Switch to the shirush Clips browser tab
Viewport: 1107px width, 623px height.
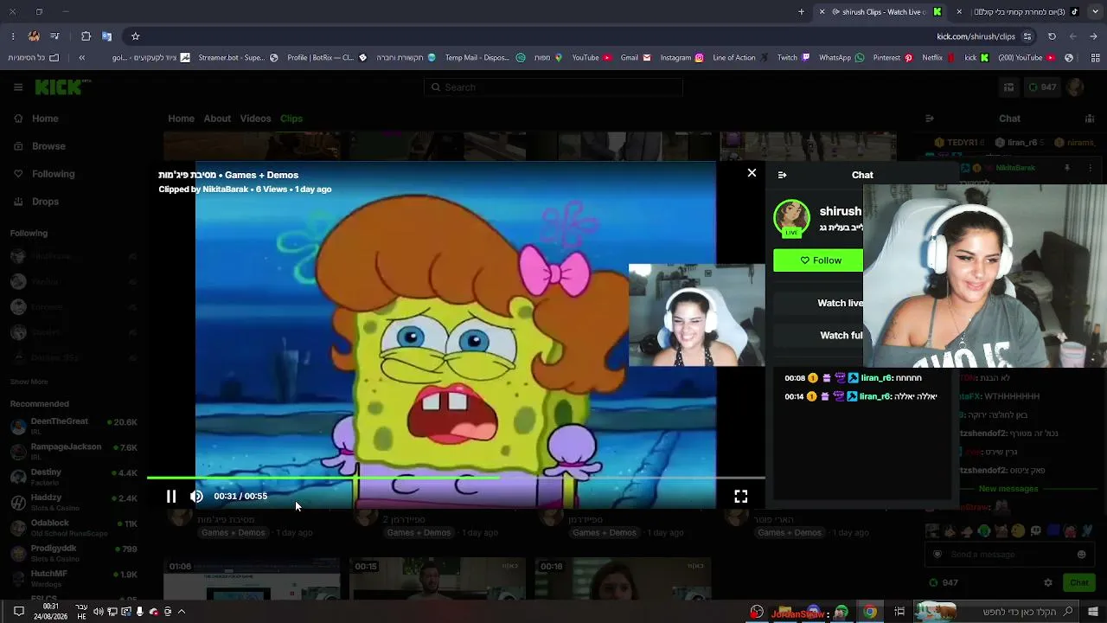click(x=882, y=12)
